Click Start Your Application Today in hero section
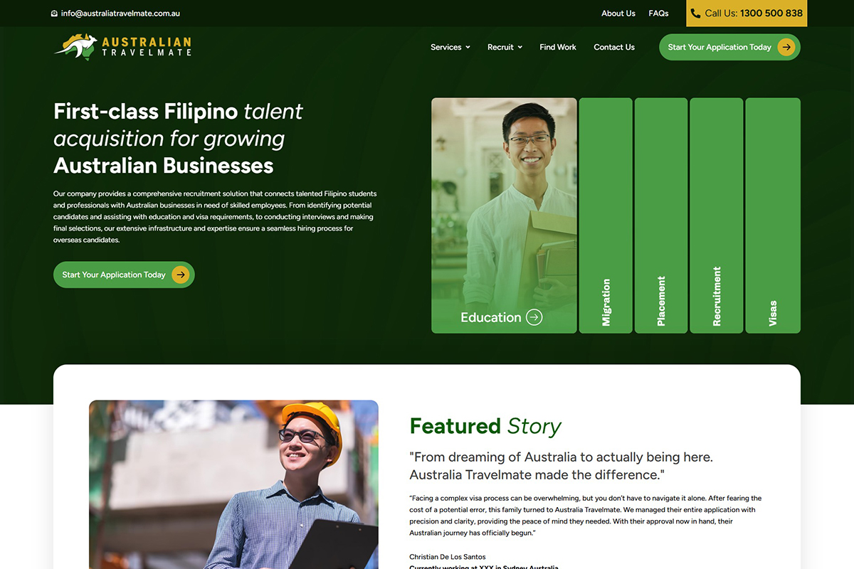 tap(124, 275)
